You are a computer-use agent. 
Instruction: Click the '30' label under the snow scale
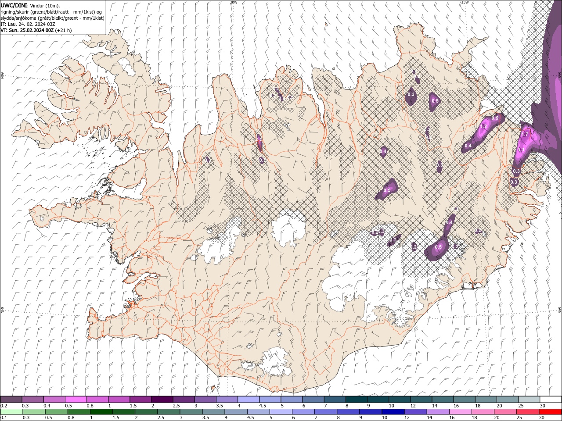(x=542, y=406)
